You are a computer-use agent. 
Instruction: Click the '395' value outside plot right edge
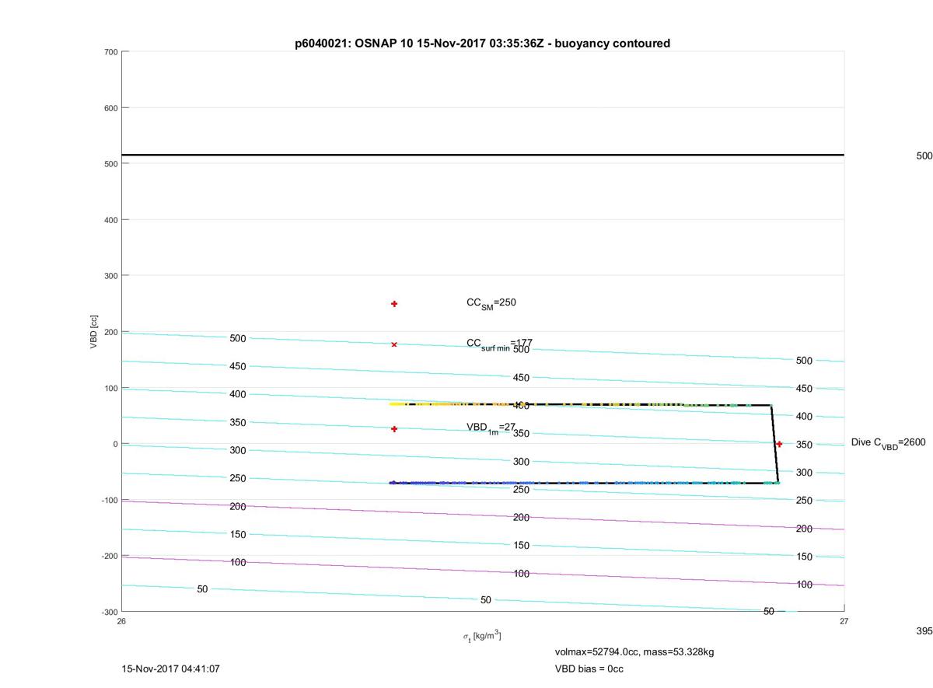coord(924,631)
